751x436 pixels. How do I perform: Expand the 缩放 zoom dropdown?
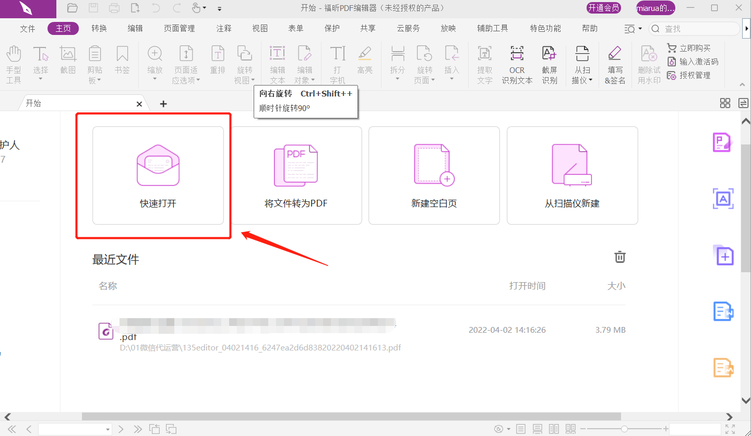[x=155, y=80]
